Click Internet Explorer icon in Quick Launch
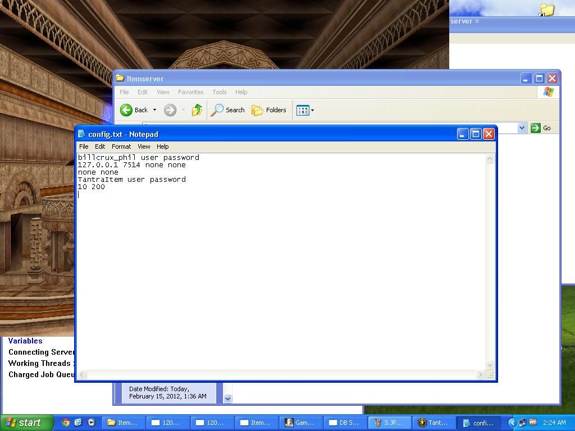The width and height of the screenshot is (575, 431). 78,423
